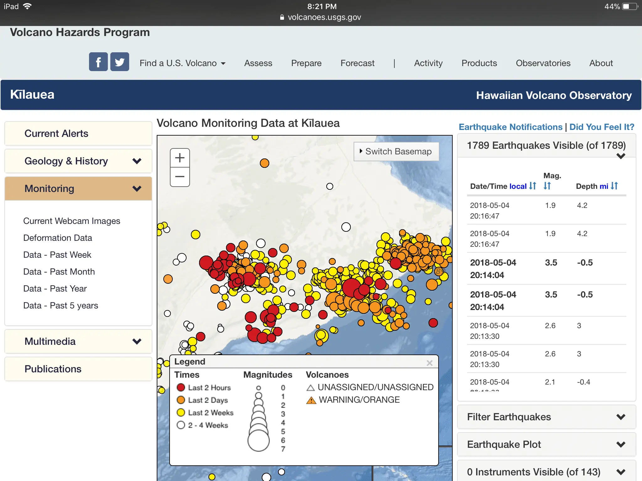Sort earthquakes by Date/Time arrows
The height and width of the screenshot is (481, 642).
click(x=533, y=186)
